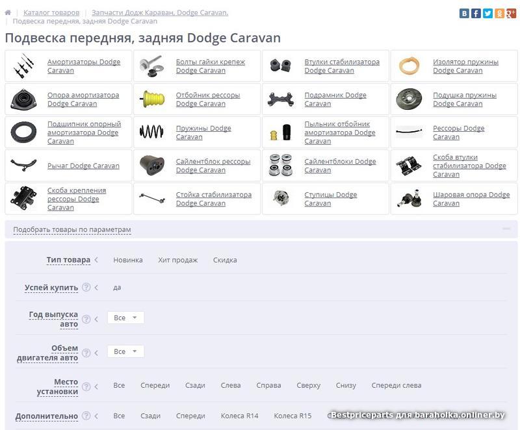Select Сверху in Место установки
Image resolution: width=520 pixels, height=430 pixels.
[x=308, y=385]
